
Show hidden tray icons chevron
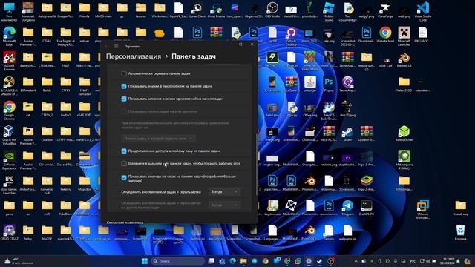pyautogui.click(x=356, y=261)
